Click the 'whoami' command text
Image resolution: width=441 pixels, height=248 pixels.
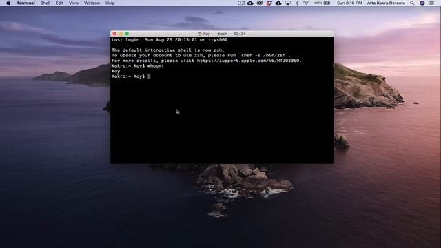tap(155, 66)
